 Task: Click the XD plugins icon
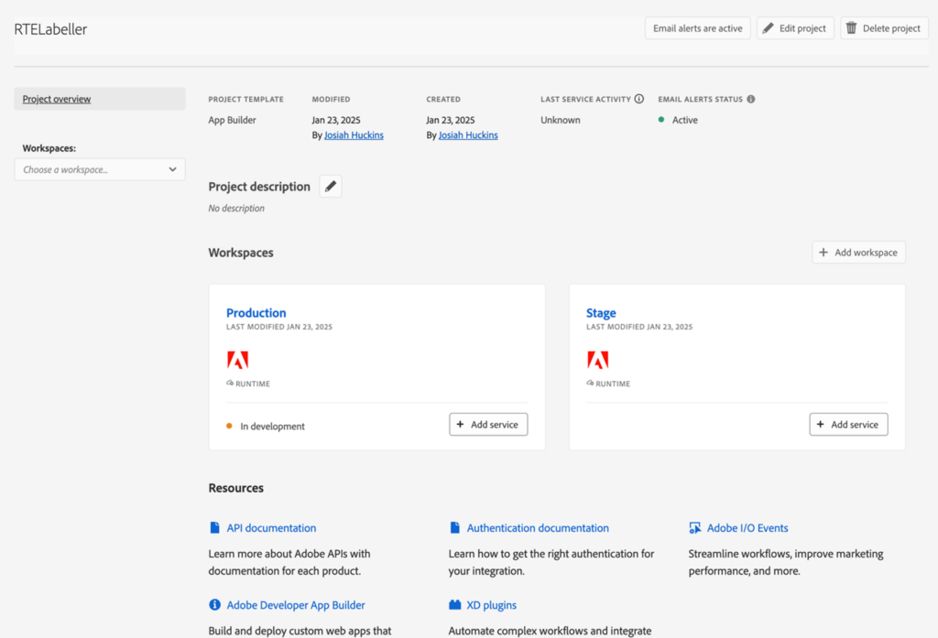click(x=453, y=604)
